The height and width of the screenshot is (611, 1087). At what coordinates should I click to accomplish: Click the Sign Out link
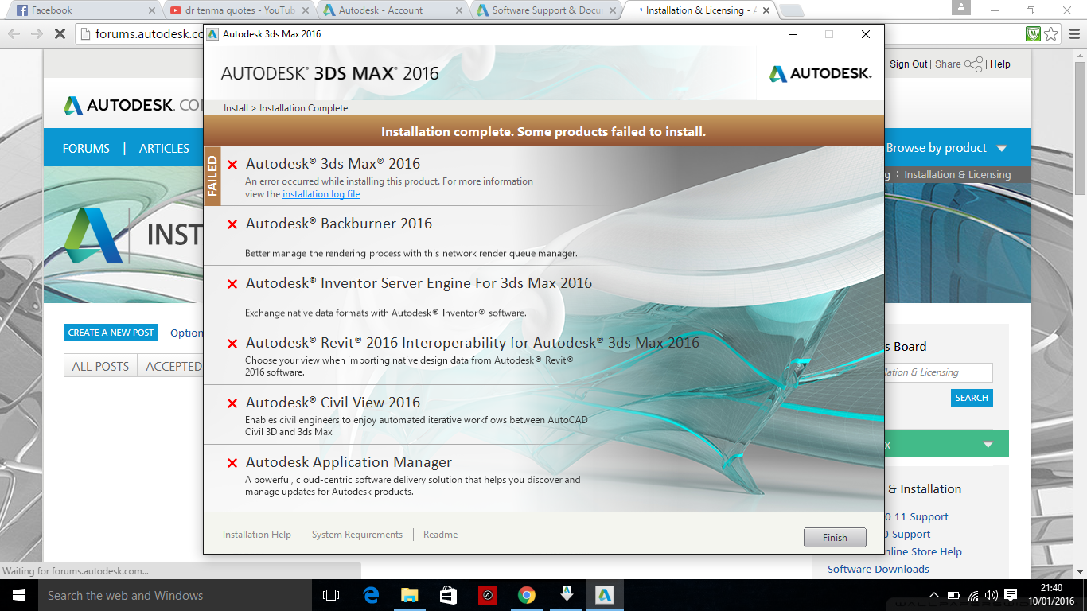click(x=909, y=64)
